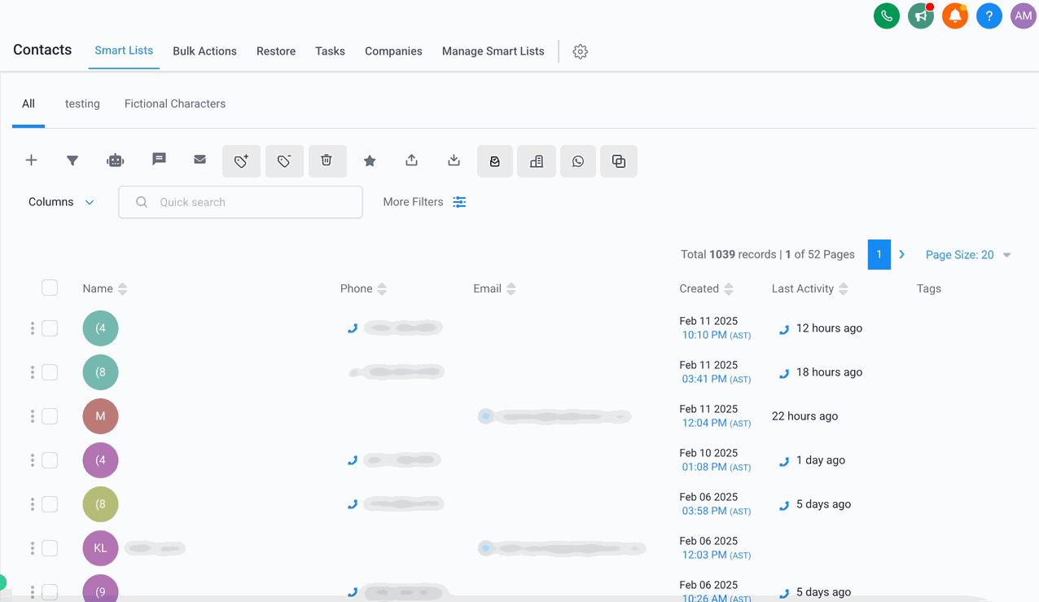
Task: Click the download import icon
Action: coord(454,160)
